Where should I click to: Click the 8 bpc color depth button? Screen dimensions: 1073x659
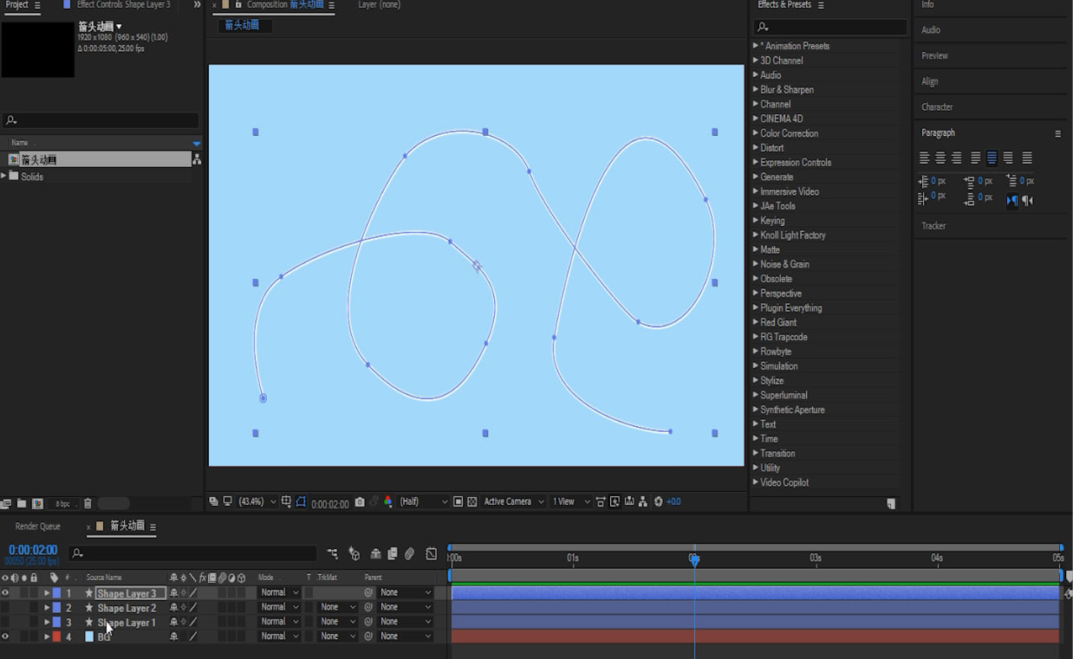pyautogui.click(x=63, y=504)
